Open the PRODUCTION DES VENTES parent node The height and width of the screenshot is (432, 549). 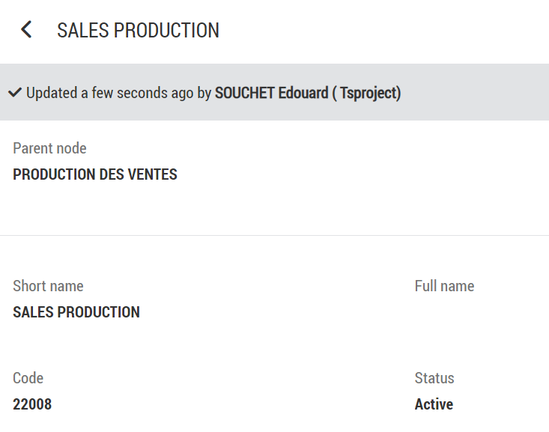pos(95,175)
